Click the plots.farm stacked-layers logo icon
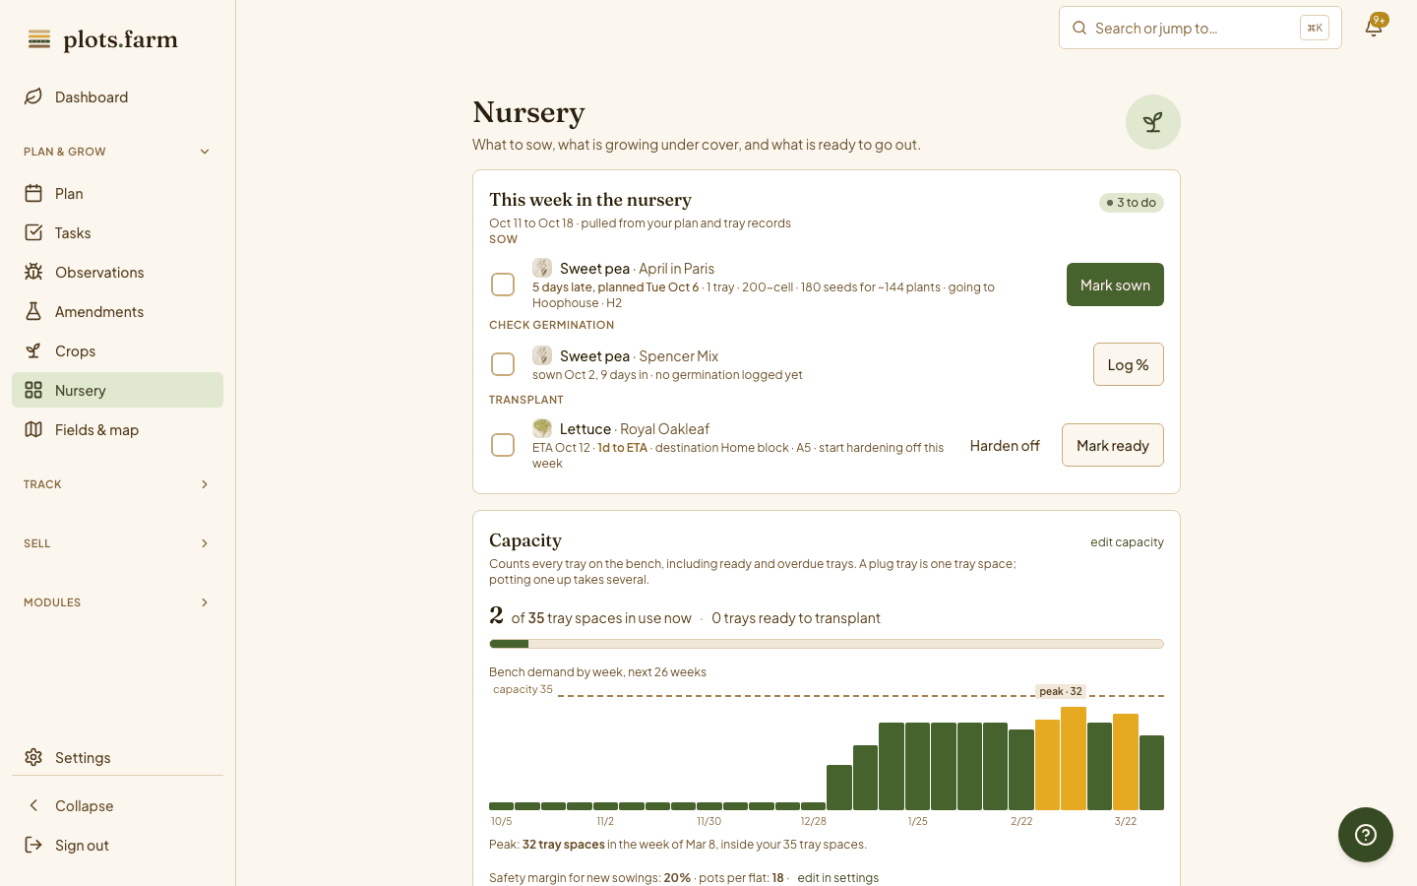This screenshot has width=1417, height=886. [39, 39]
